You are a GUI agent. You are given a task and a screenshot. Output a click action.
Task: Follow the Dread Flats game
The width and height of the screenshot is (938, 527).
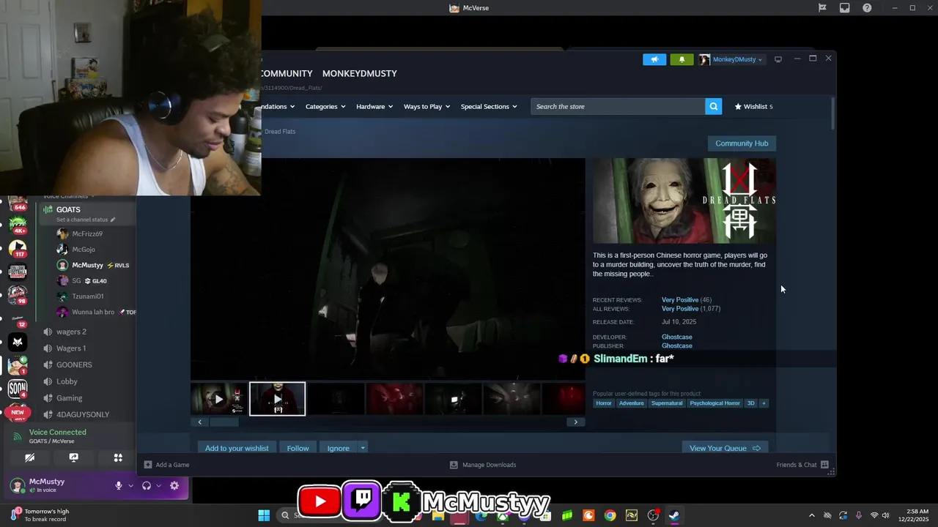click(x=298, y=448)
